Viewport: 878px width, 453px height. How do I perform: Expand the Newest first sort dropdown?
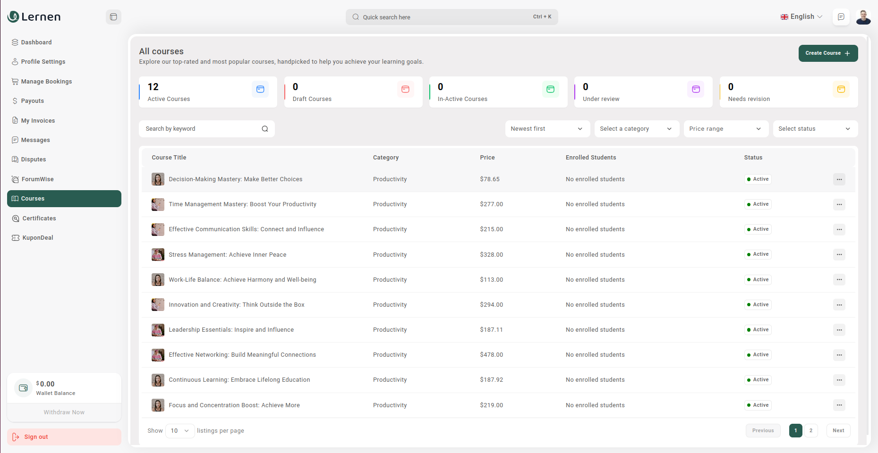(547, 129)
